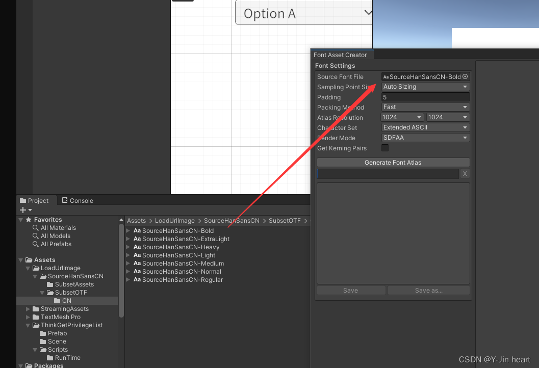The height and width of the screenshot is (368, 539).
Task: Click the character search input field
Action: (388, 173)
